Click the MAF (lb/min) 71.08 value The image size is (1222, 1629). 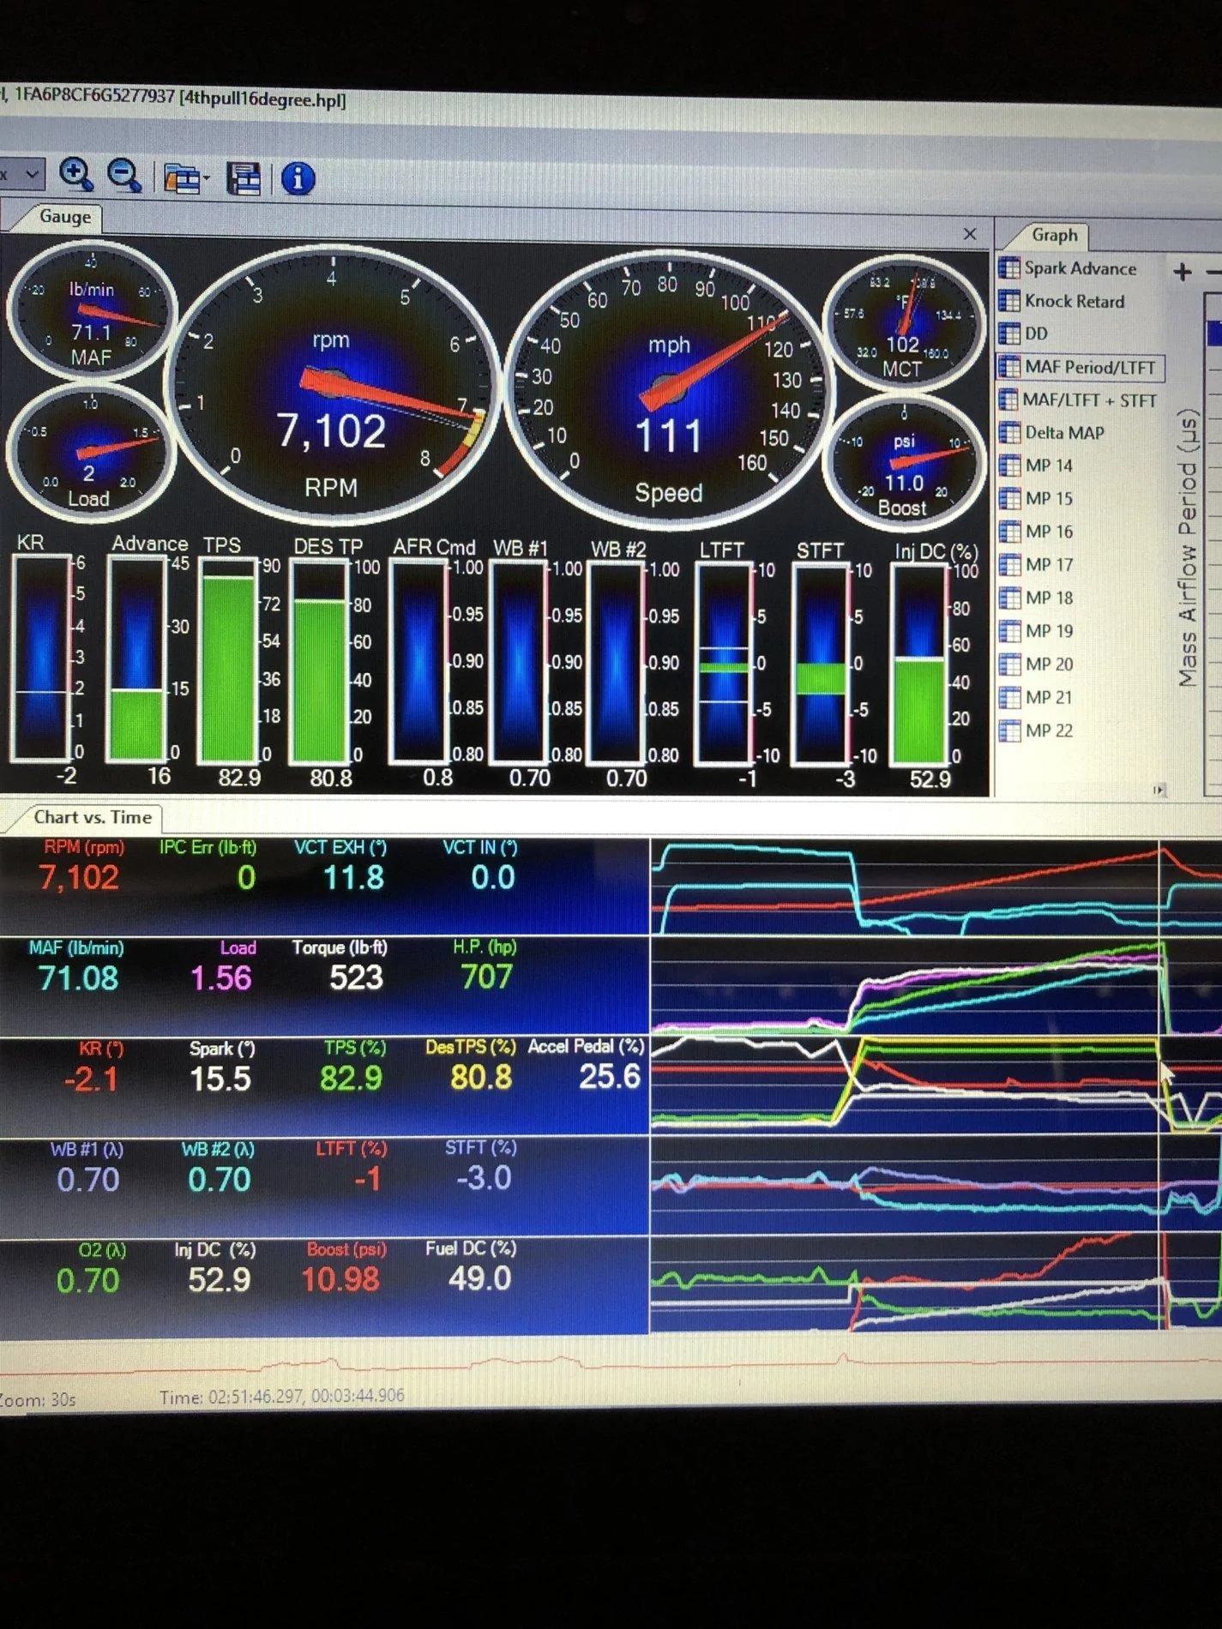78,978
